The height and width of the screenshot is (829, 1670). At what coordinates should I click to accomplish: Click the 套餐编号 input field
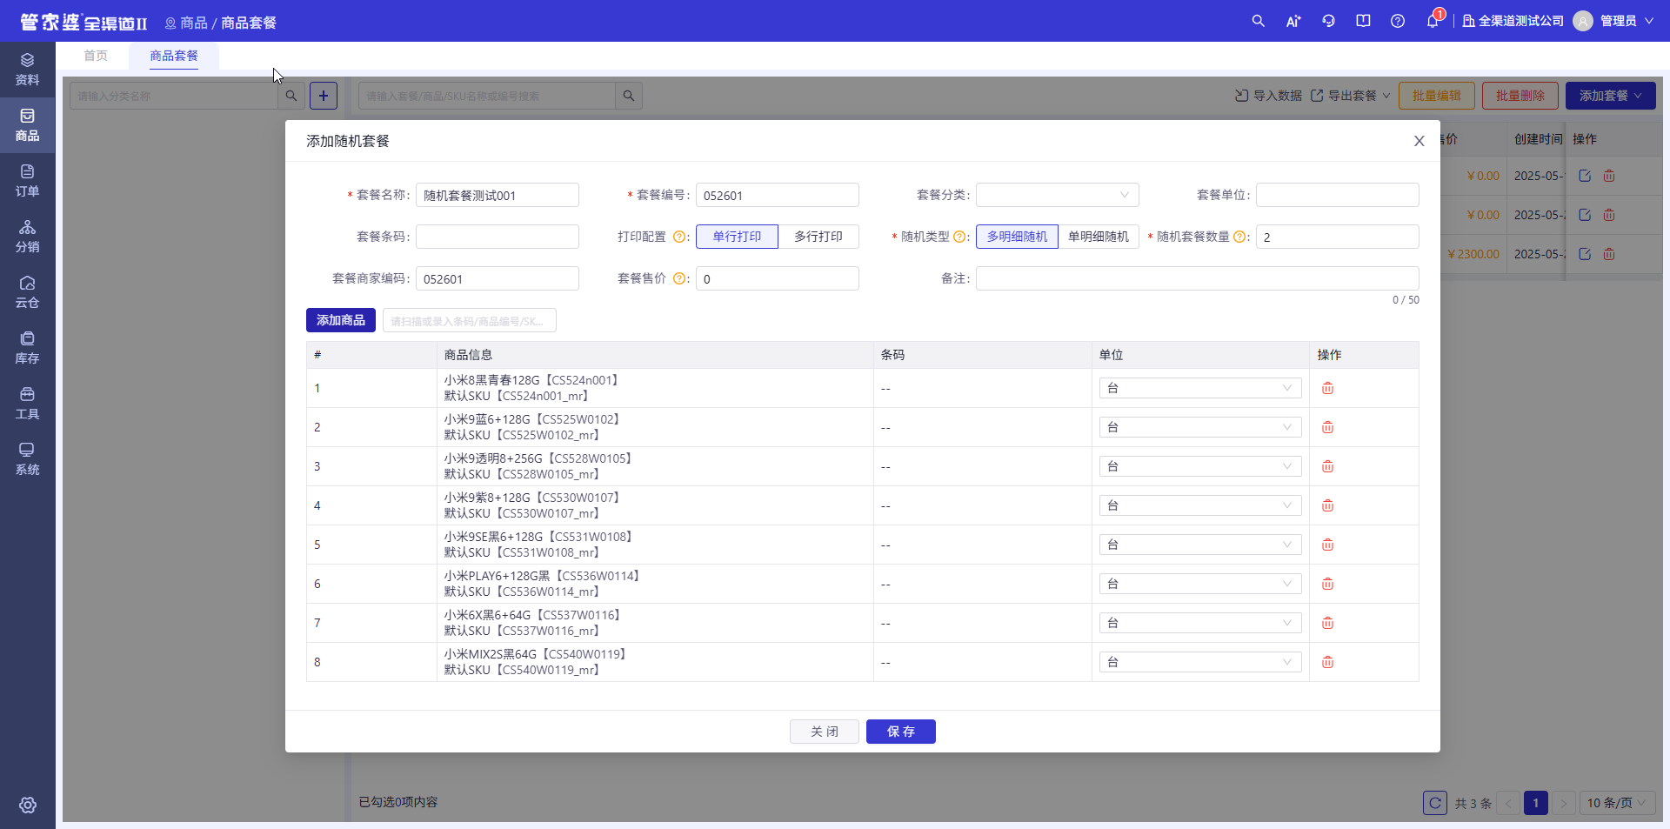point(778,195)
